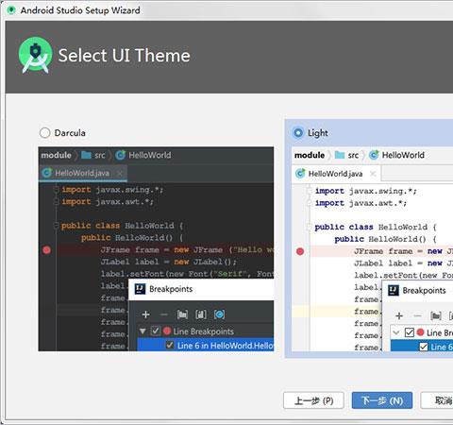
Task: Click IntelliJ icon beside Breakpoints in Light preview
Action: [x=394, y=290]
